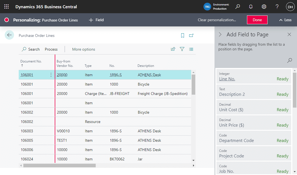The width and height of the screenshot is (297, 175).
Task: Collapse the Add Field to Page panel chevron
Action: pos(220,34)
